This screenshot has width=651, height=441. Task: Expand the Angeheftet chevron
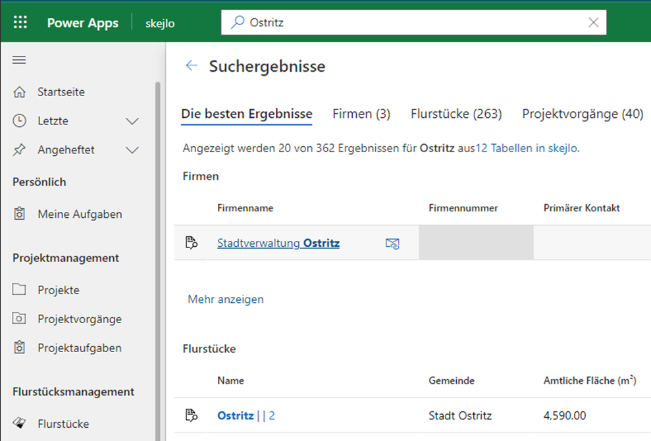click(x=132, y=150)
